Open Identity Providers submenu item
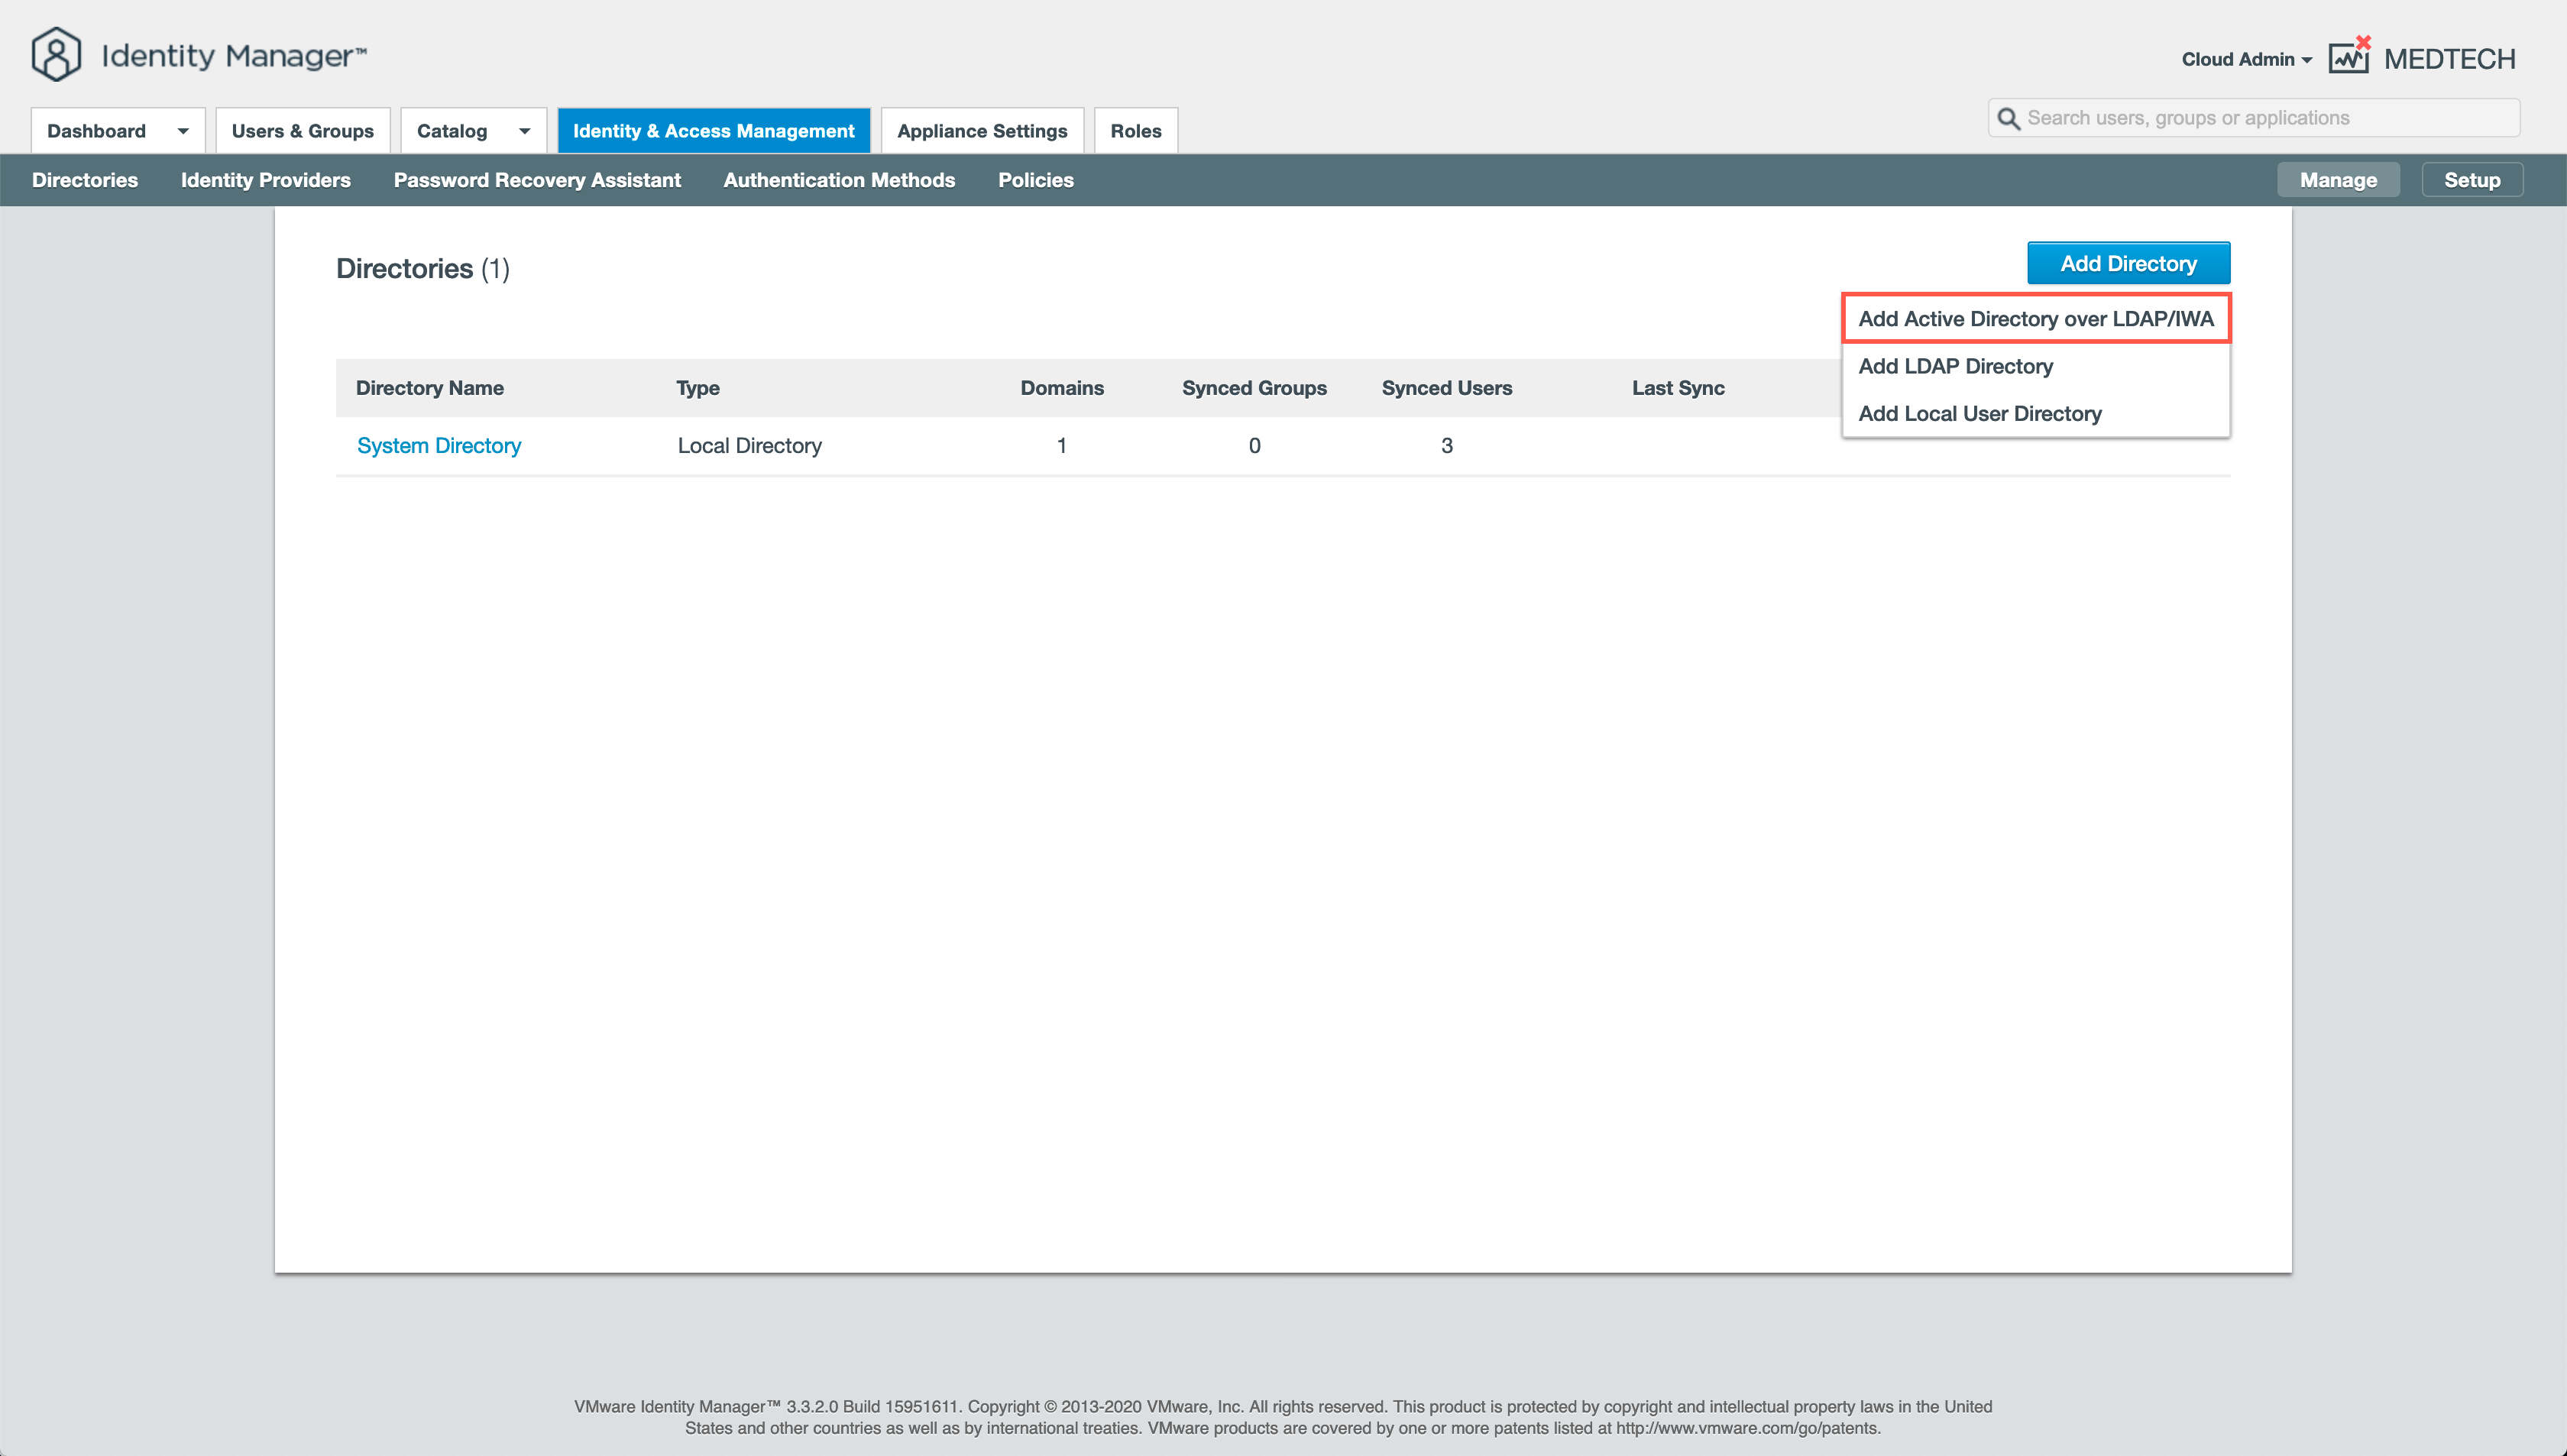The width and height of the screenshot is (2567, 1456). coord(265,180)
